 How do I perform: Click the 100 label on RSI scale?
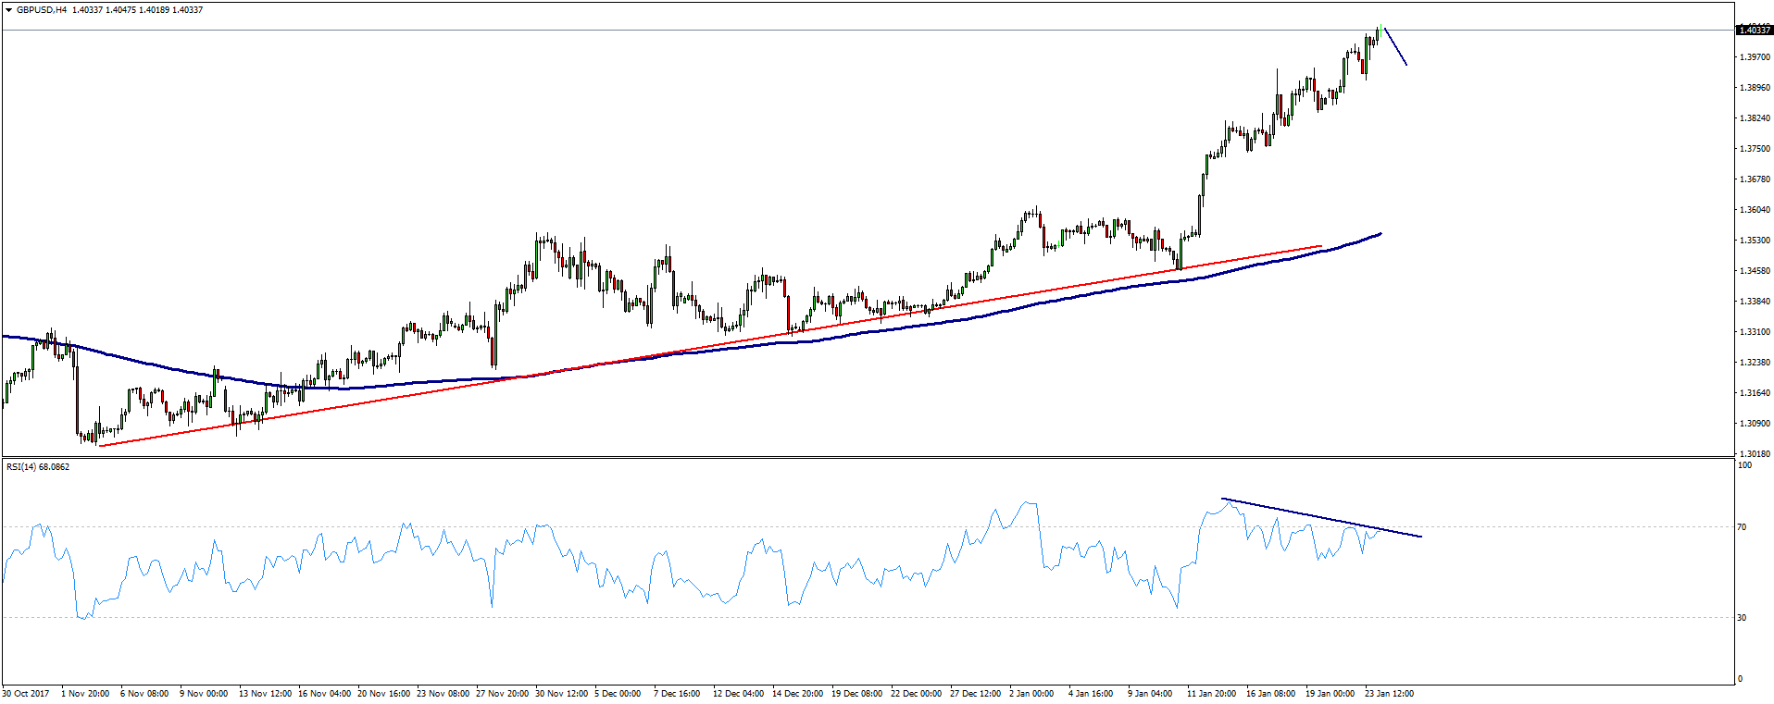1744,465
